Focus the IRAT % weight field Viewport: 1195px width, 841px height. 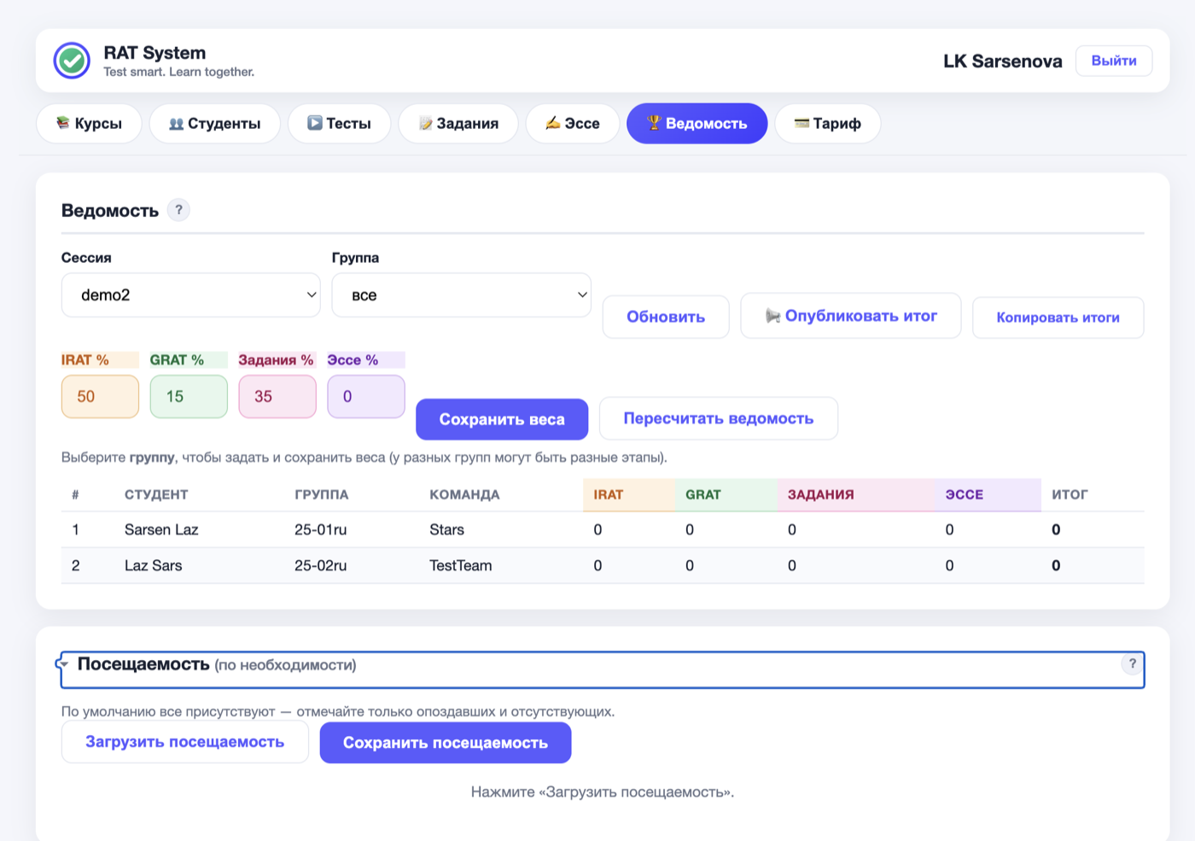100,397
